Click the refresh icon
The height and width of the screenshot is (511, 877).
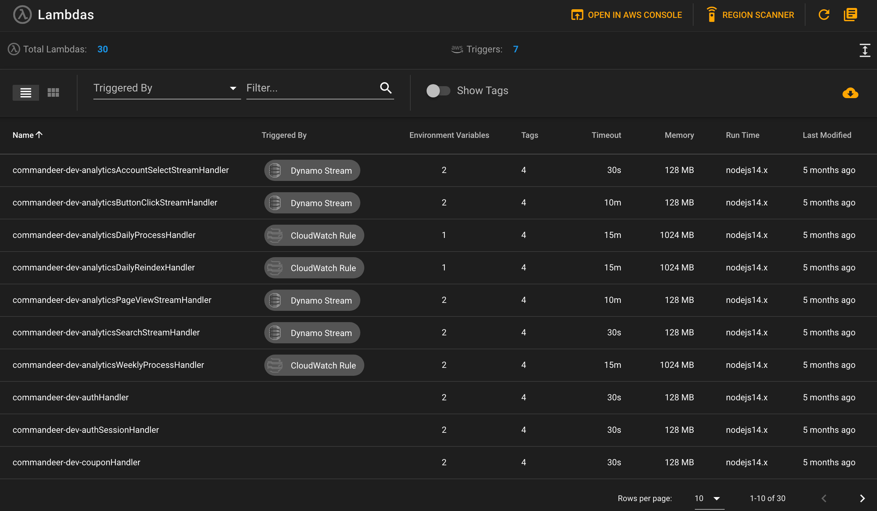pos(825,14)
